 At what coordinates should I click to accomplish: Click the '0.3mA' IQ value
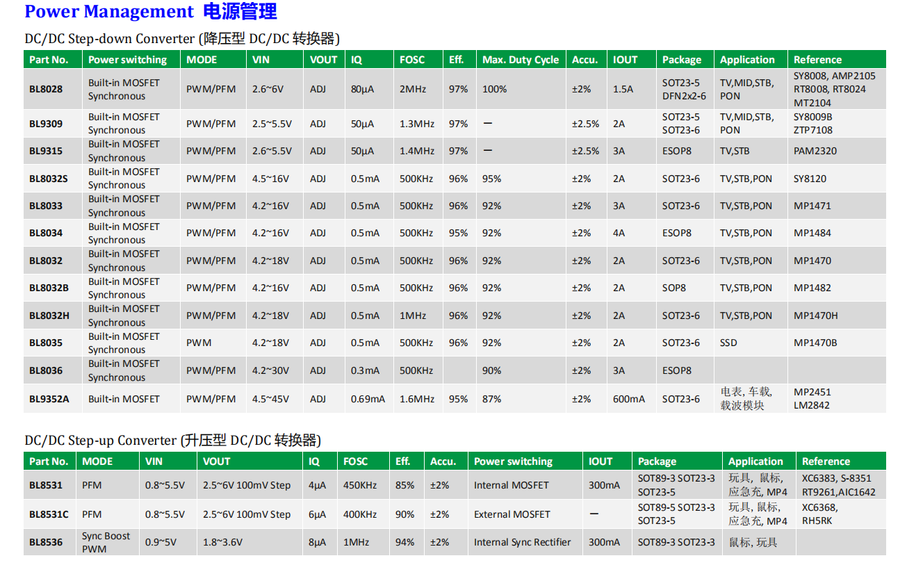tap(365, 370)
